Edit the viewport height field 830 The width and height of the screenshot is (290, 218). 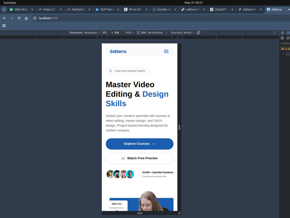click(118, 33)
